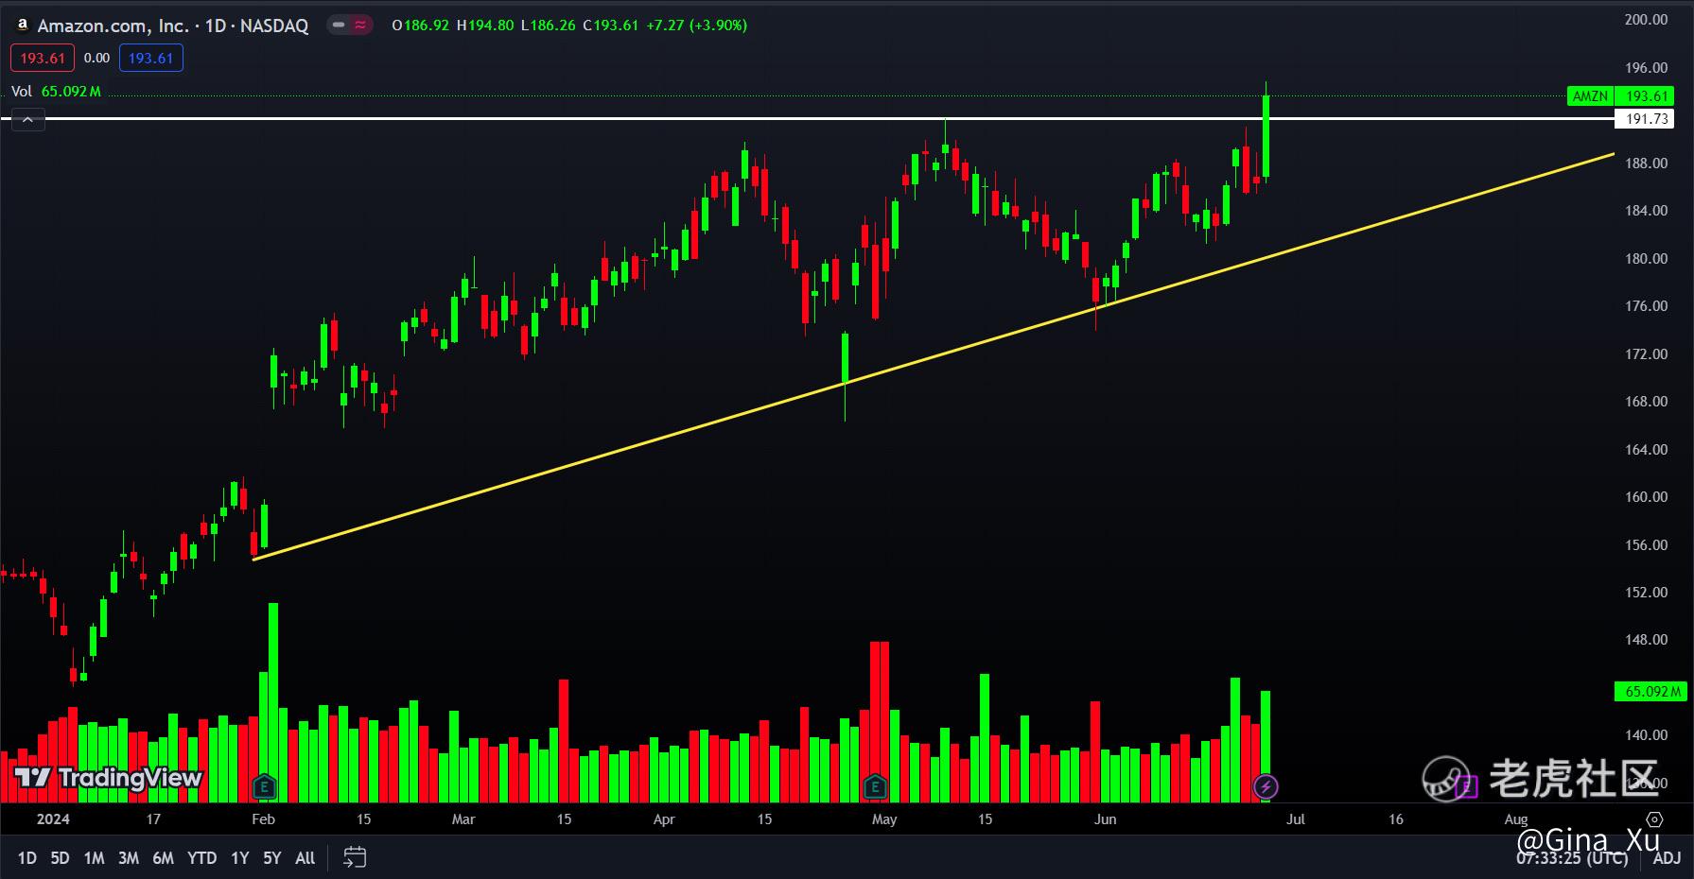Click the 0.00 spread value in the legend

coord(96,59)
